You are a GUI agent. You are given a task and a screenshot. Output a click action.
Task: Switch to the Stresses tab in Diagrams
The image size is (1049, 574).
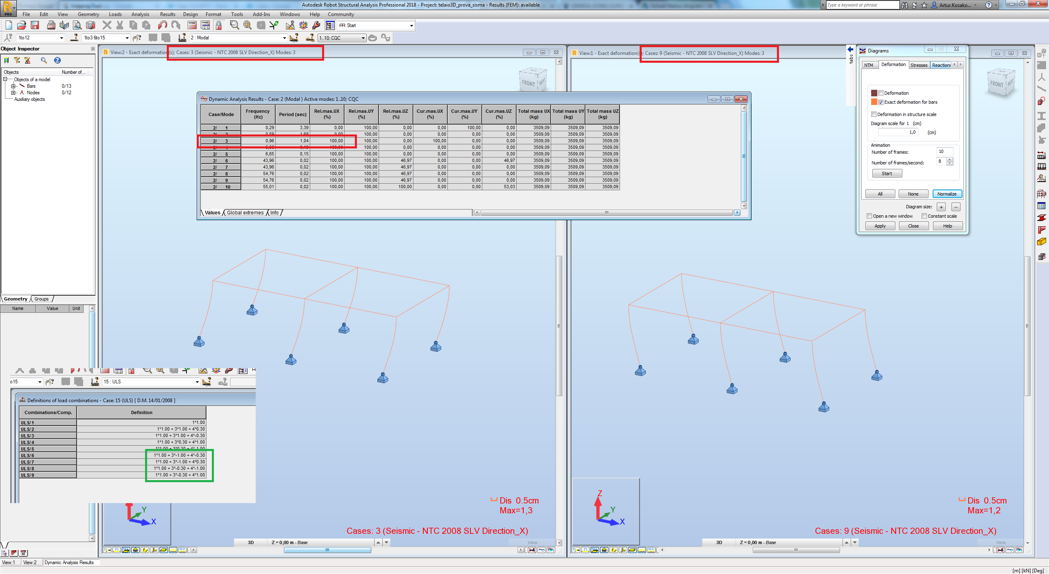919,65
